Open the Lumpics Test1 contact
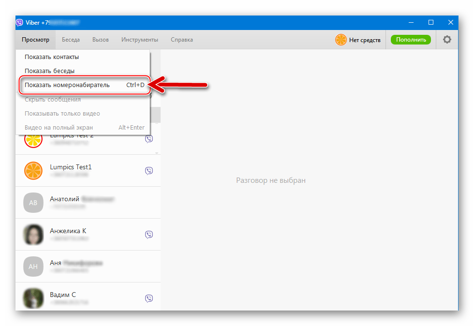The image size is (474, 326). pyautogui.click(x=88, y=171)
